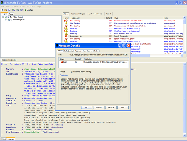Open the Tools menu

tap(22, 6)
